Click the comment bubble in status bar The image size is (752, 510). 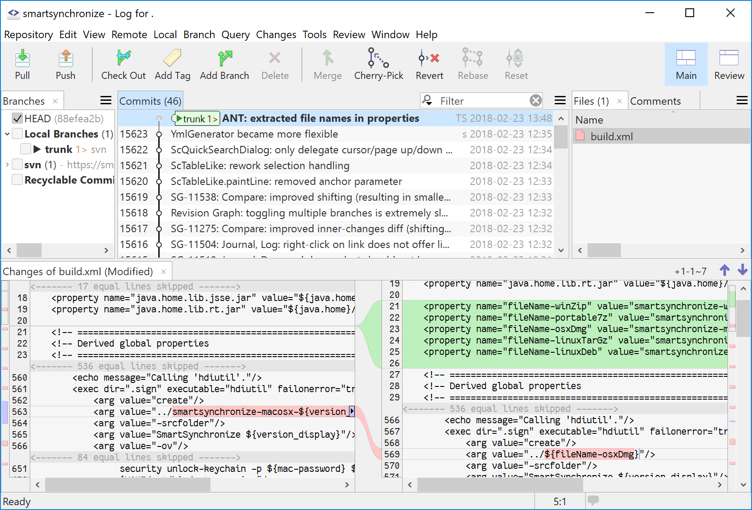593,500
